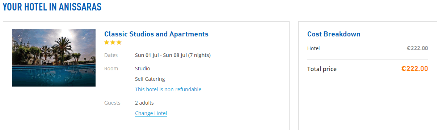Click the Room label
The width and height of the screenshot is (438, 132).
click(x=111, y=69)
